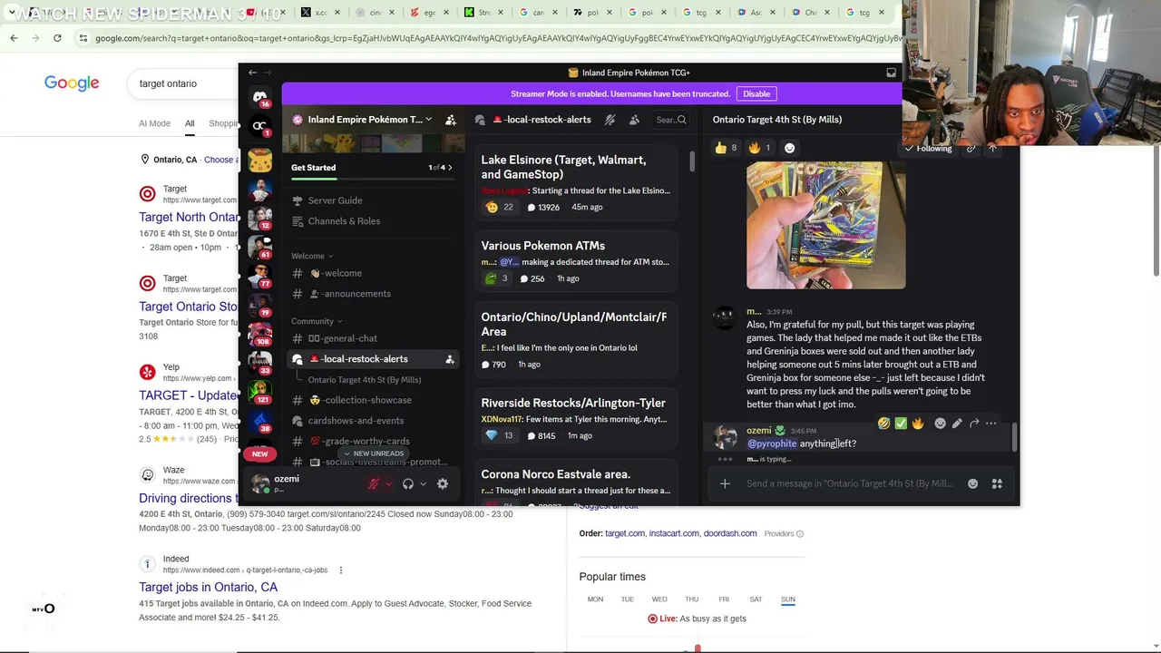
Task: Collapse the Community category
Action: point(317,321)
